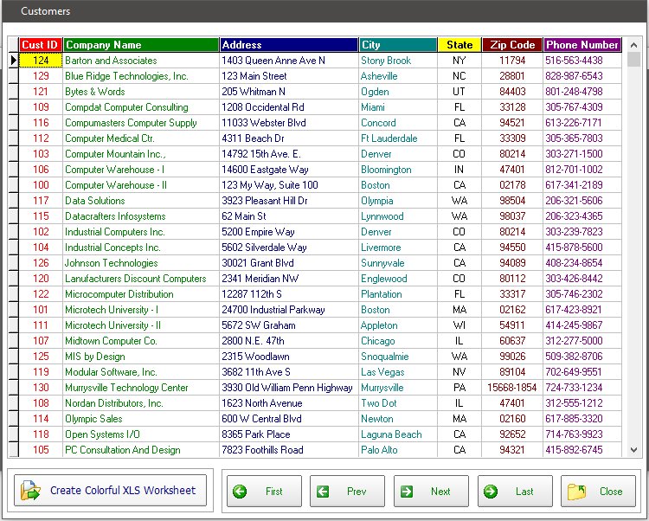The image size is (649, 521).
Task: Select the Phone Number column header
Action: pos(582,45)
